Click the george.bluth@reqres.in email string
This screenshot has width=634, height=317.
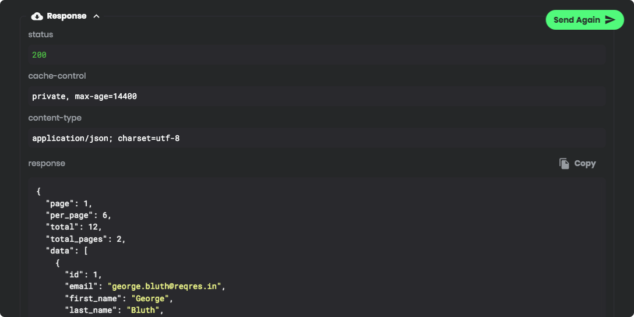(x=166, y=287)
